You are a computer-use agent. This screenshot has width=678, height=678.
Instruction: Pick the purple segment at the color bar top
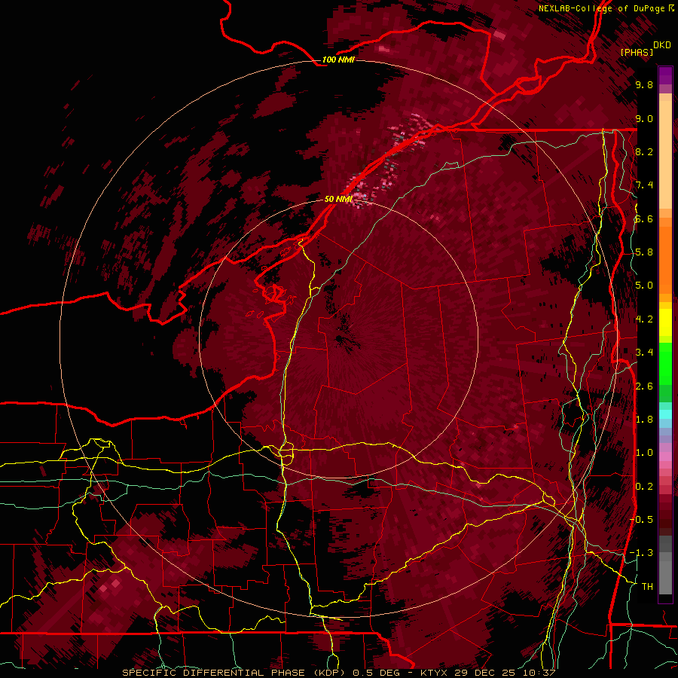(x=665, y=75)
